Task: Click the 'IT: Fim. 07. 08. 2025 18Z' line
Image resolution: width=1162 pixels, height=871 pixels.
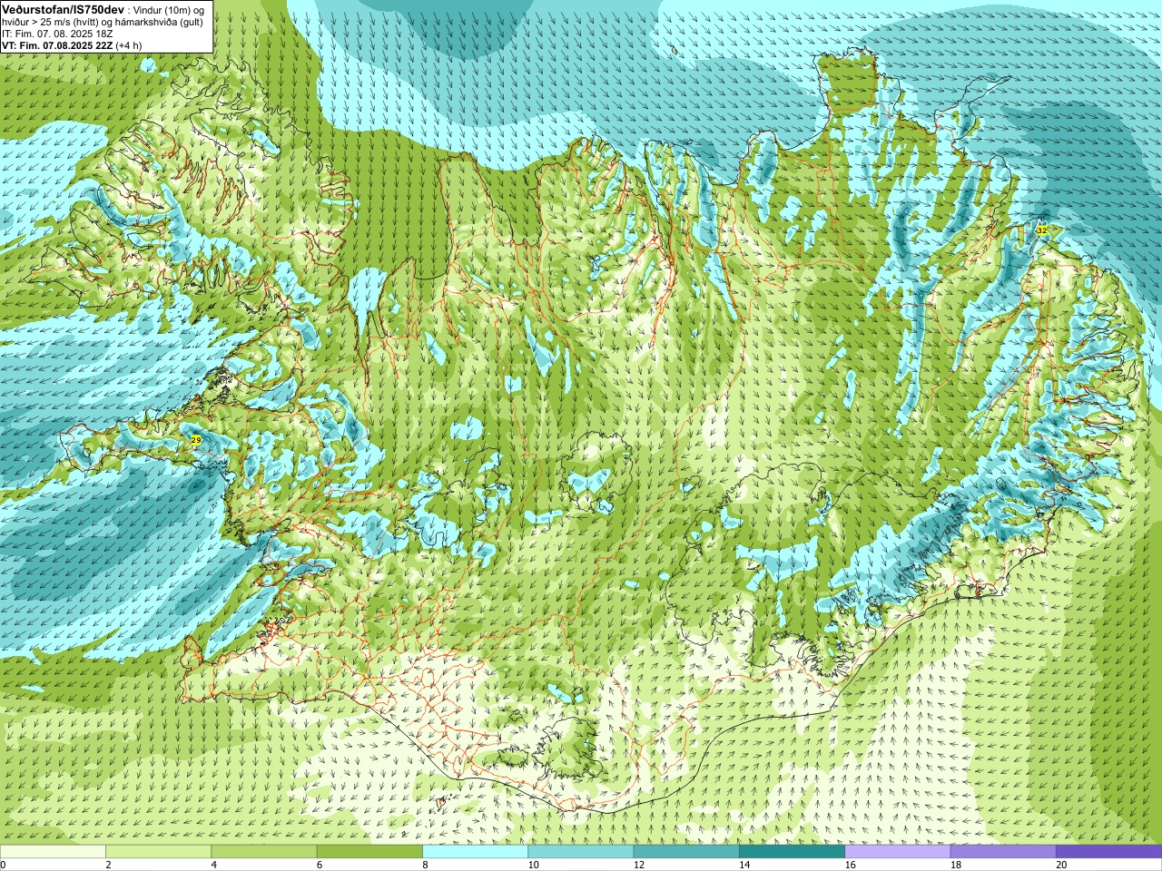Action: pos(57,34)
